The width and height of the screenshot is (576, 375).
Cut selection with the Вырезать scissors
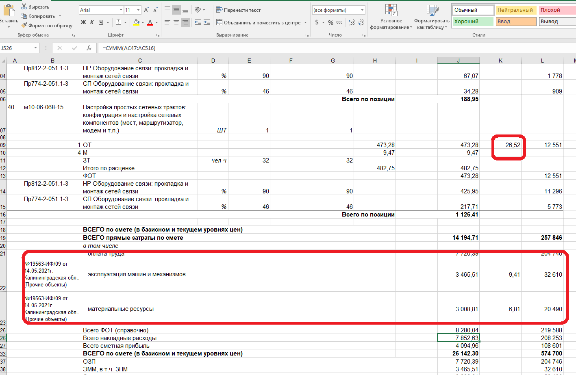[x=35, y=7]
